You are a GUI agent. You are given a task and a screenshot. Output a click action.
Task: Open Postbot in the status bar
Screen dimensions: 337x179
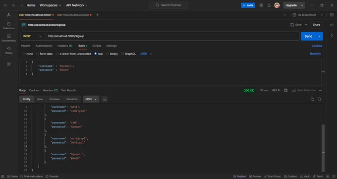(240, 177)
